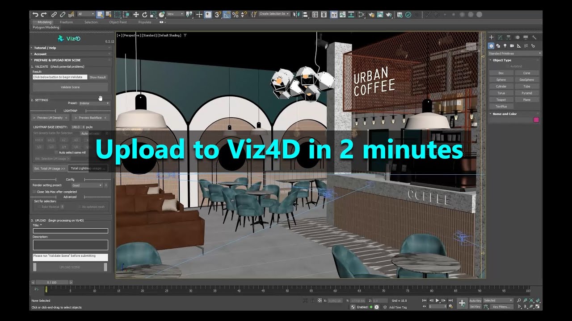572x321 pixels.
Task: Open the Schematic View icon
Action: 351,14
